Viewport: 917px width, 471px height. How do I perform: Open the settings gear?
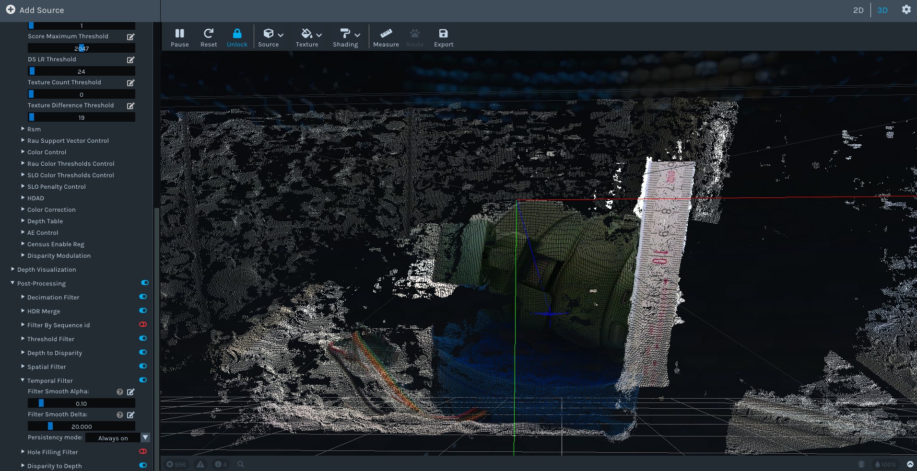[906, 10]
